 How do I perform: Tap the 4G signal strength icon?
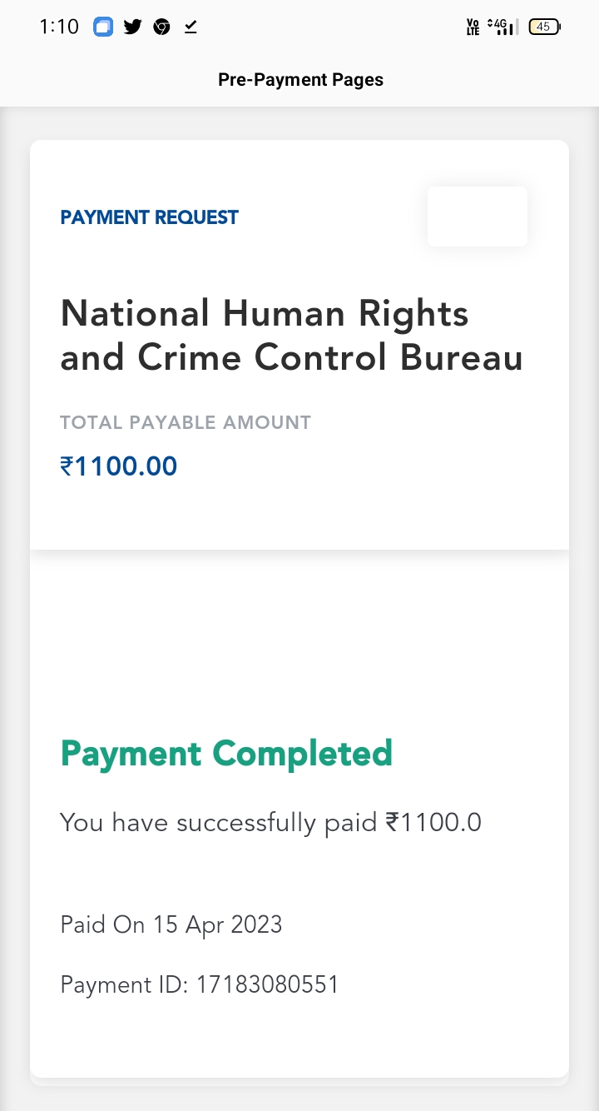tap(502, 27)
